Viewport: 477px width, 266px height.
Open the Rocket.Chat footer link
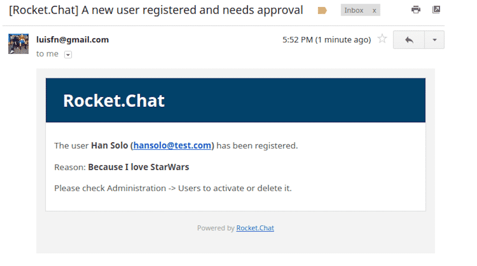click(x=255, y=228)
